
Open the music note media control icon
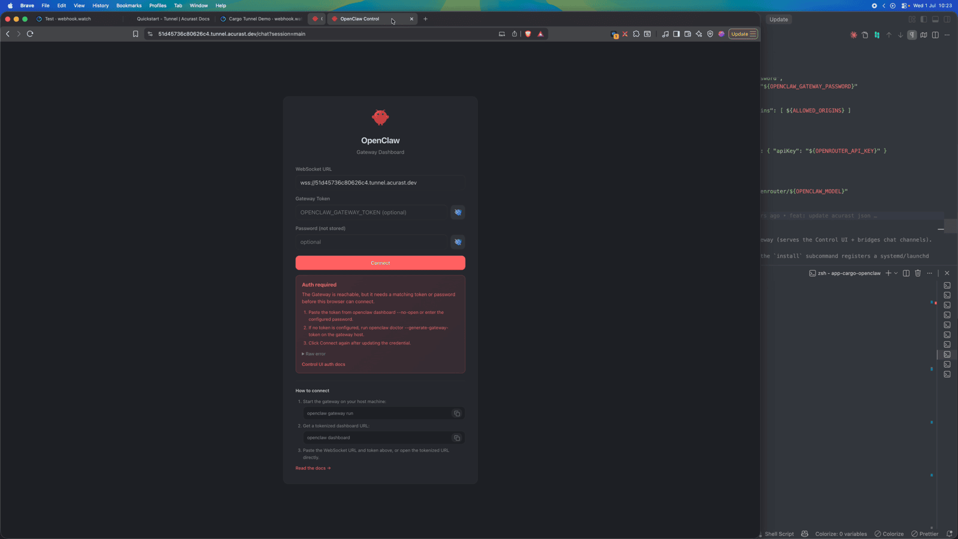point(665,34)
